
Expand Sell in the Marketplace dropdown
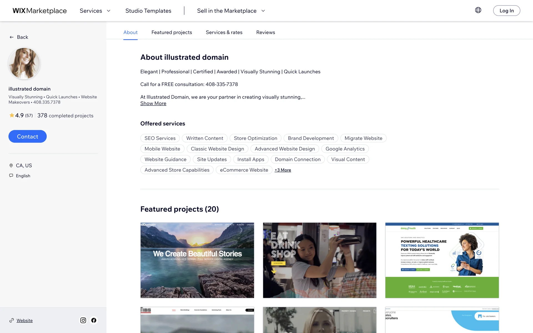tap(231, 11)
